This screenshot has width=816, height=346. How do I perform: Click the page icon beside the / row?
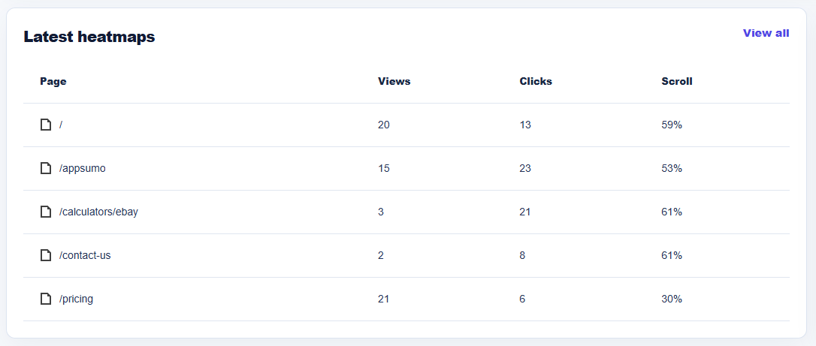(x=46, y=125)
